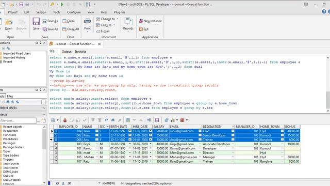
Task: Select the Imported Fixed Users item
Action: click(x=17, y=53)
